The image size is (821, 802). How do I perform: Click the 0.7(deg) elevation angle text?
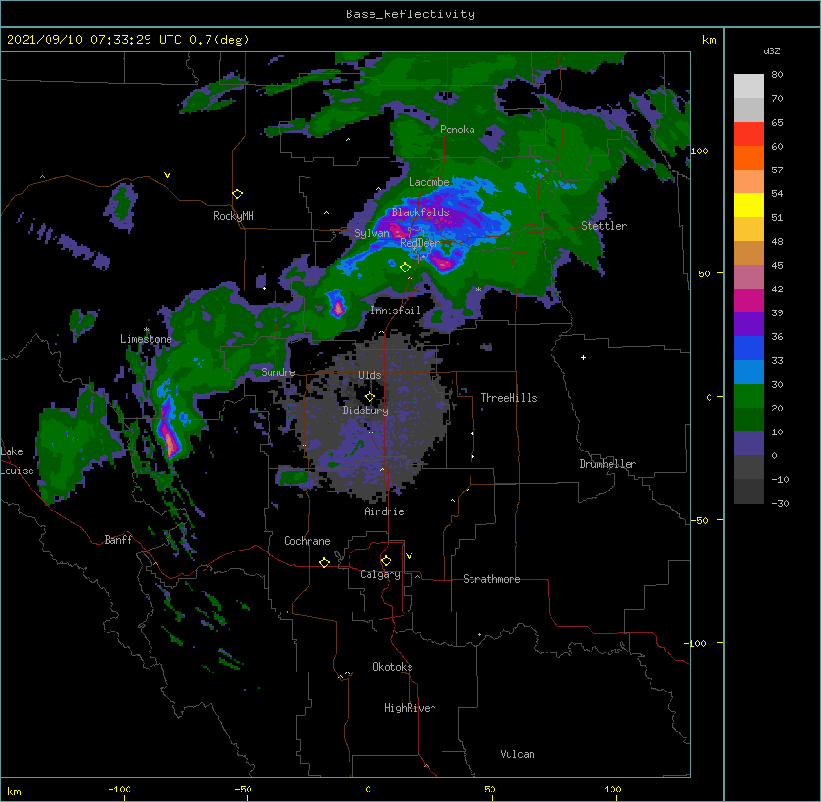(219, 40)
